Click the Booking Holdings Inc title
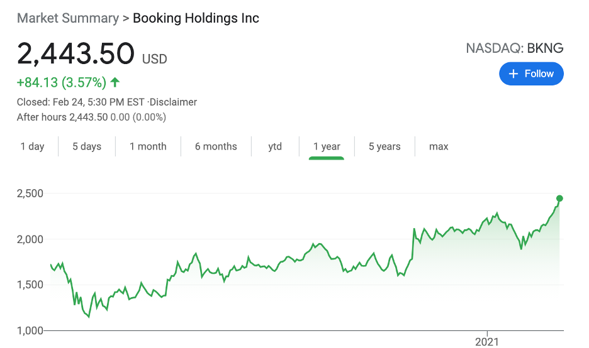 (196, 18)
